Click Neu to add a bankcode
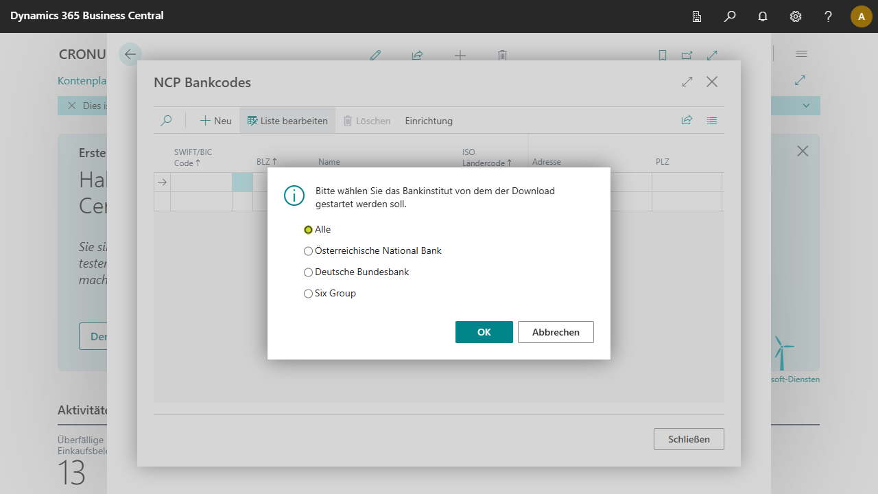Screen dimensions: 878x494 tap(215, 121)
